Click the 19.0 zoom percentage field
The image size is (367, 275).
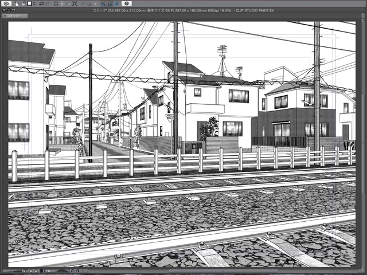point(25,271)
